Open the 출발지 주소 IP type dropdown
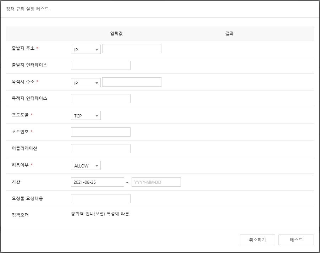The height and width of the screenshot is (253, 320). coord(86,49)
